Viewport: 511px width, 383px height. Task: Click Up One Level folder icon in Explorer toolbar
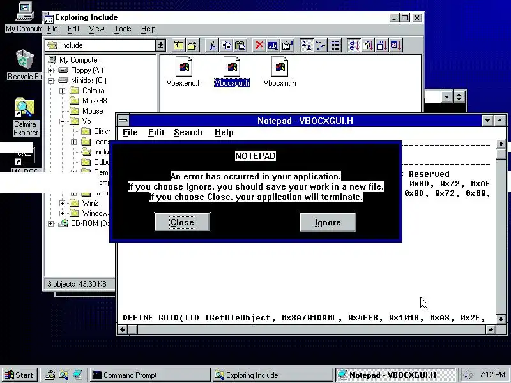coord(178,45)
